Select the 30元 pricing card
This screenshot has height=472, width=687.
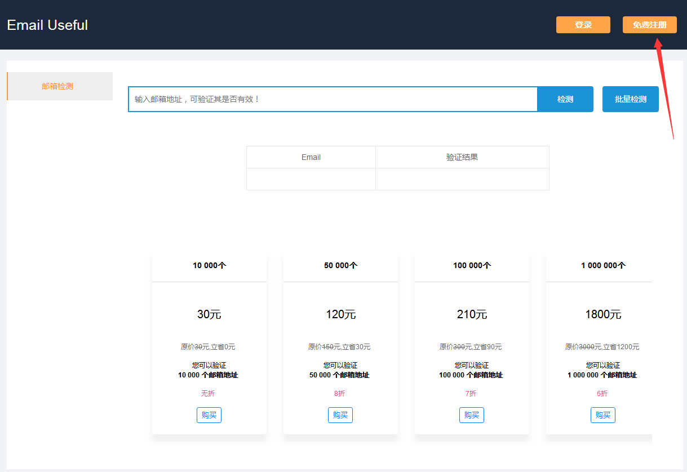[209, 314]
